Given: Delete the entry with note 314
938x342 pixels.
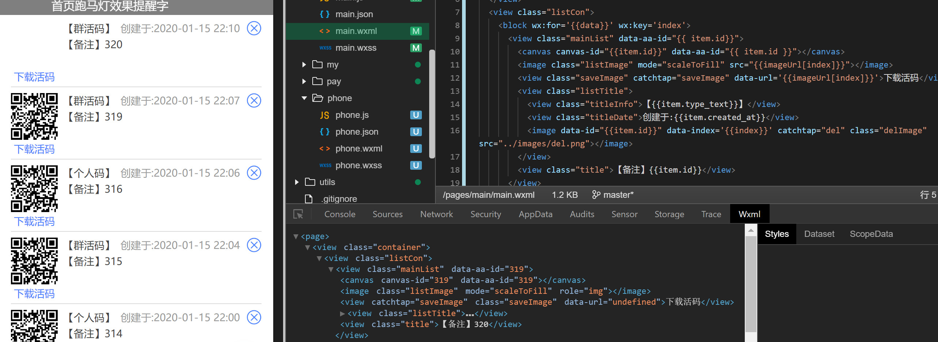Looking at the screenshot, I should click(x=254, y=317).
